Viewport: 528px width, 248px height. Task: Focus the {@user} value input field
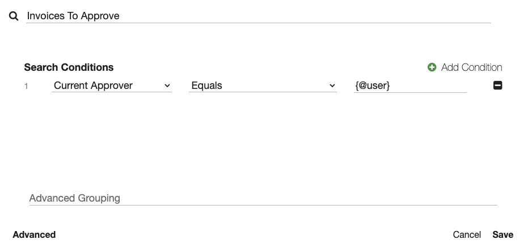pos(409,85)
